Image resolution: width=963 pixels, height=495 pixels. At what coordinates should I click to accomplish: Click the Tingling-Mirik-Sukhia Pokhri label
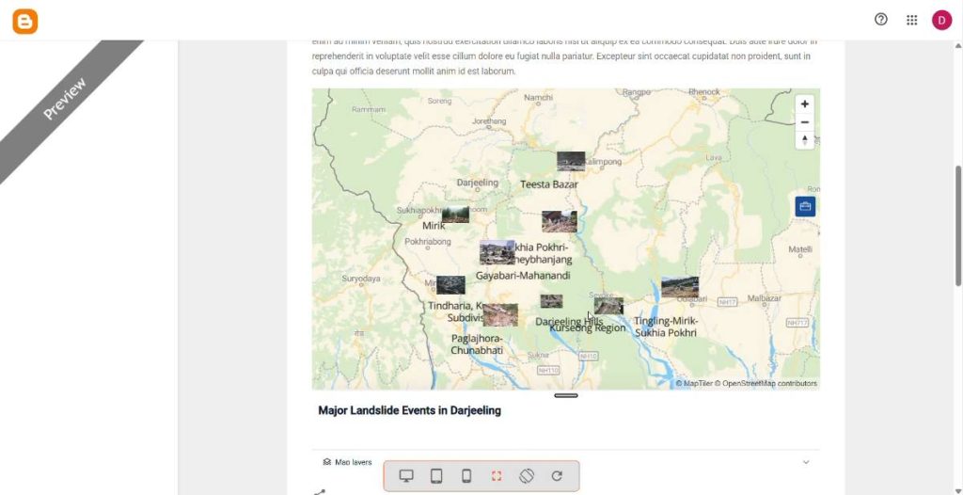pos(666,327)
